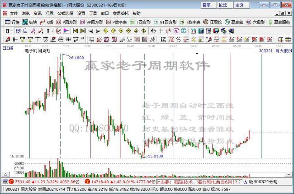Open the 9P四方形 tool
This screenshot has height=194, width=294.
(x=91, y=22)
